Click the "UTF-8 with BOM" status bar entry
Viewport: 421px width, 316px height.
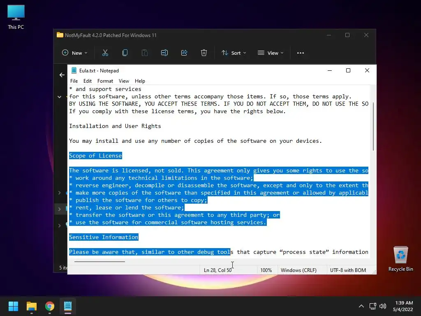click(348, 270)
